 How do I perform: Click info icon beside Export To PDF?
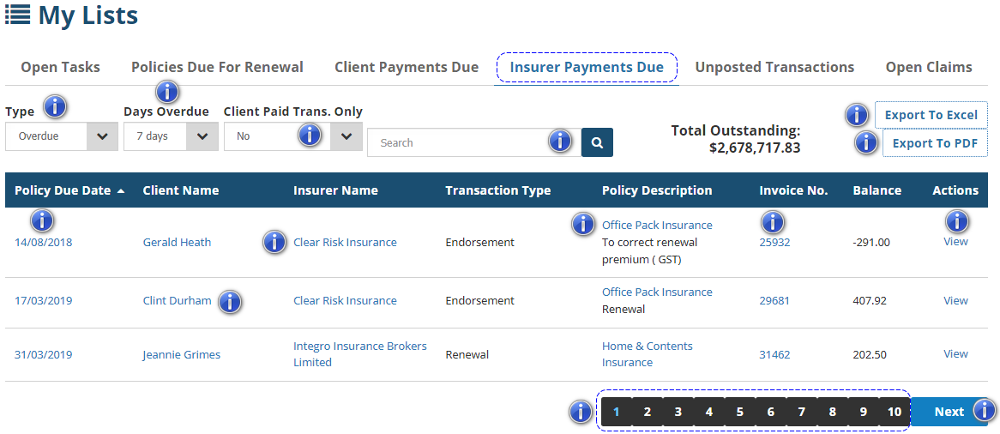point(865,142)
